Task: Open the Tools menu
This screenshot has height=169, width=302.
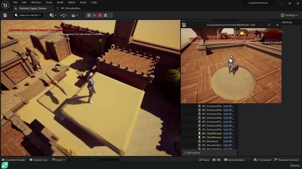Action: (49, 2)
